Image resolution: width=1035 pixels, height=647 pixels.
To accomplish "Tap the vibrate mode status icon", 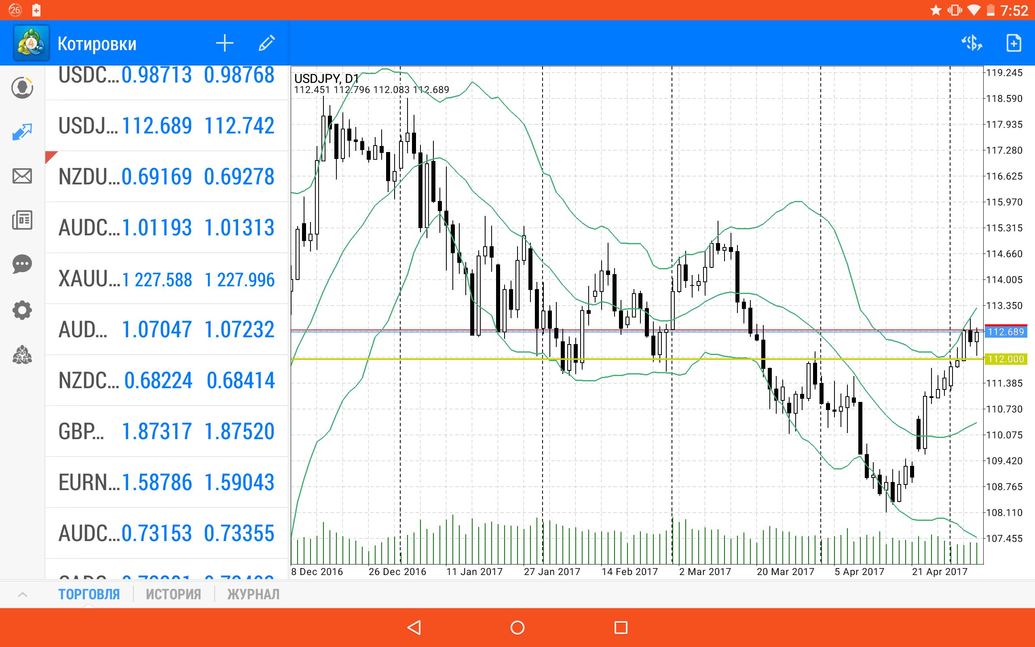I will click(x=955, y=10).
